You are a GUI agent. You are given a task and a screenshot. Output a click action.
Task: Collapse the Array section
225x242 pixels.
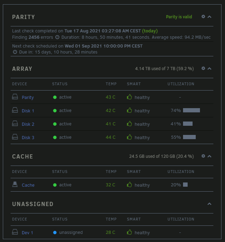click(209, 69)
